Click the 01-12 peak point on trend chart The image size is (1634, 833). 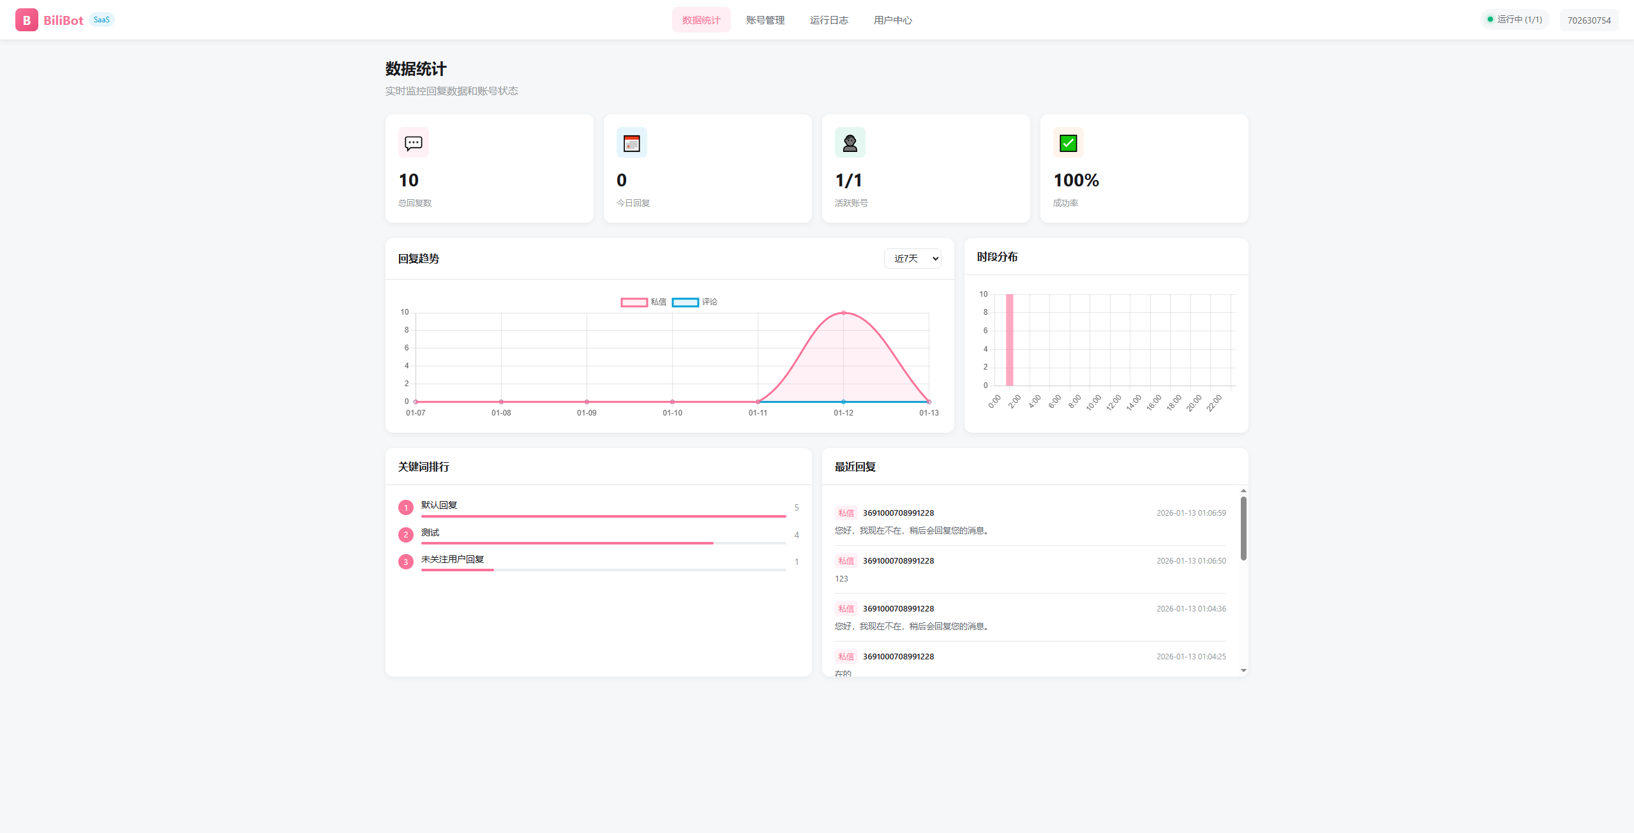click(843, 313)
